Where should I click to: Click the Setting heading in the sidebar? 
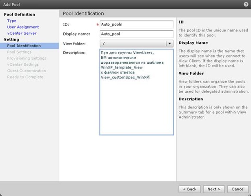11,39
